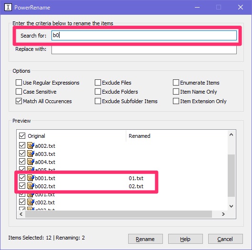Click the preview list scroll up arrow
Viewport: 252px width, 250px height.
click(x=231, y=135)
